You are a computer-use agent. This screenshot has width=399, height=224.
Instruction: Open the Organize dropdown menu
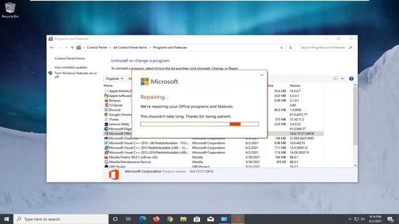pyautogui.click(x=114, y=79)
